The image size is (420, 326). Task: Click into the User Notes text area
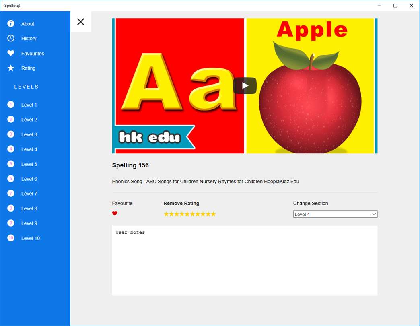pos(245,261)
